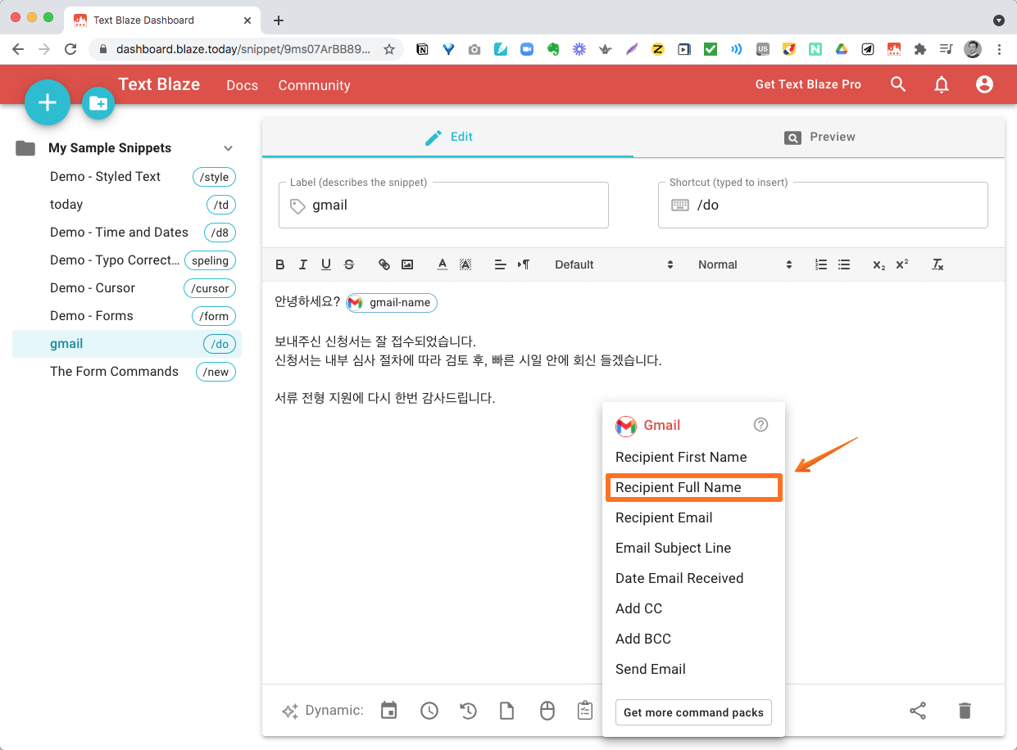Open the Zoom browser extension
1017x750 pixels.
(x=527, y=49)
